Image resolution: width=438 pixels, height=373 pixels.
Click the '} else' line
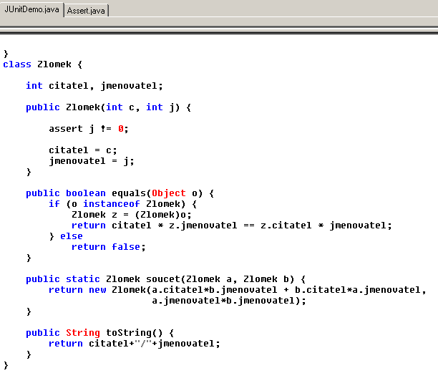point(66,236)
